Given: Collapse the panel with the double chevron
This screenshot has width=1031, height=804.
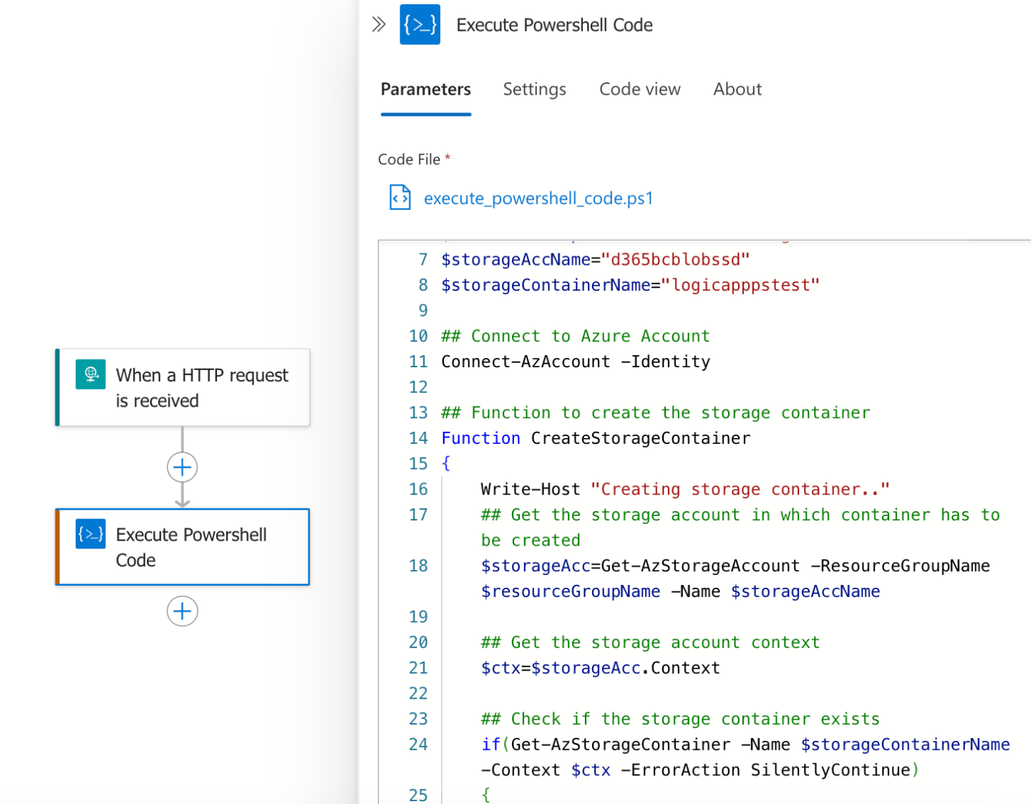Looking at the screenshot, I should 379,25.
